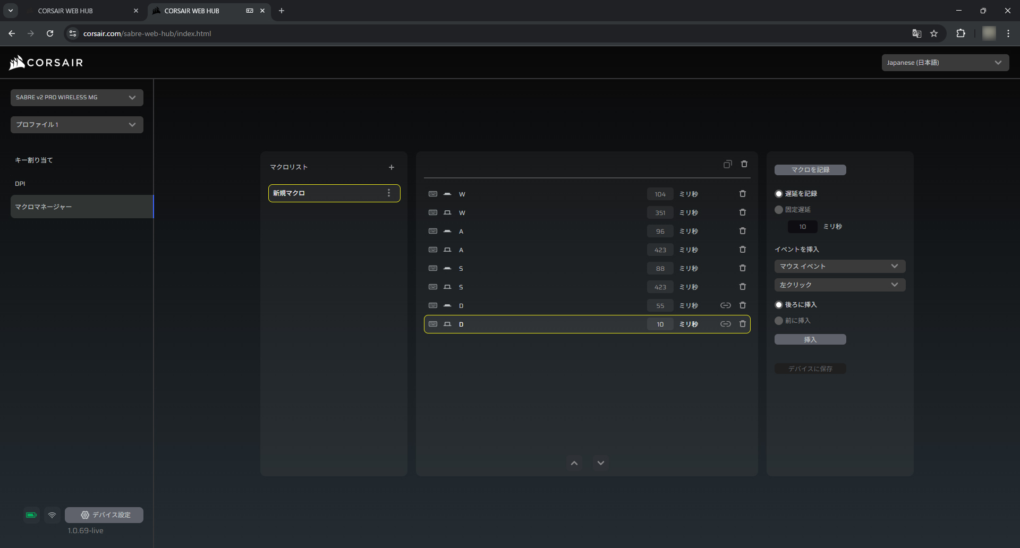1020x548 pixels.
Task: Edit the 55 delay field
Action: coord(660,306)
